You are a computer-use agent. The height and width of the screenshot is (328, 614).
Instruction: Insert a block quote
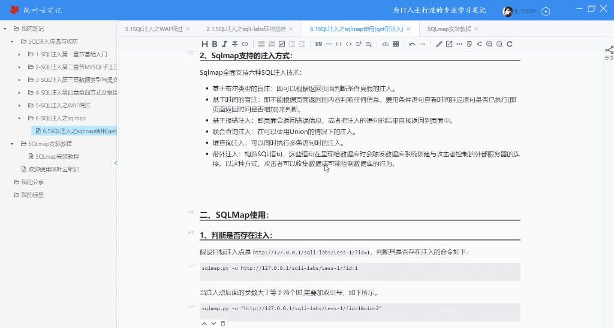click(318, 44)
